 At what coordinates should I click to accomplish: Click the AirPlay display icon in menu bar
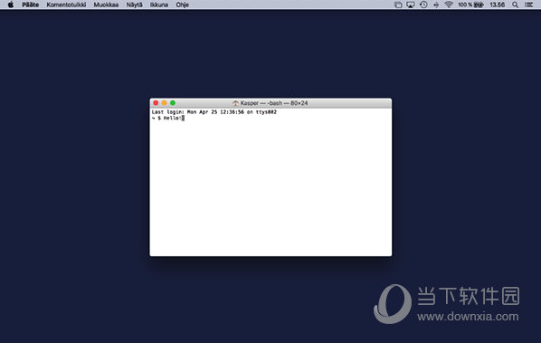tap(410, 5)
